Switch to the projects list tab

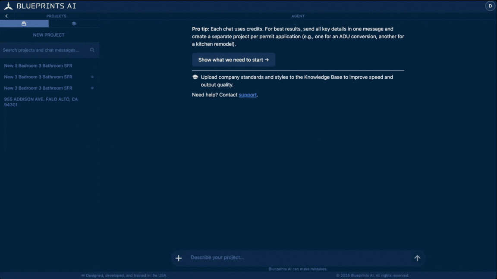(24, 24)
